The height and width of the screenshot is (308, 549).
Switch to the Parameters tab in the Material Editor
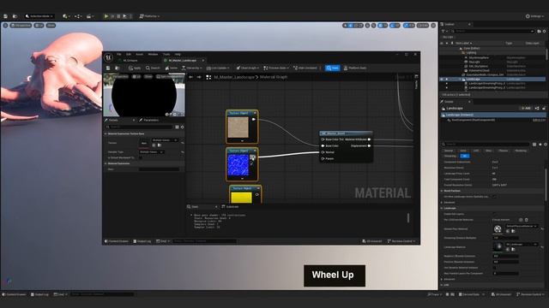click(148, 120)
